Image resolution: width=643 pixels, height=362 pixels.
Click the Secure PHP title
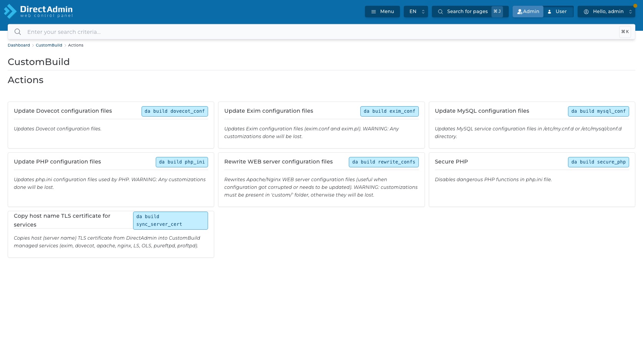(x=451, y=162)
